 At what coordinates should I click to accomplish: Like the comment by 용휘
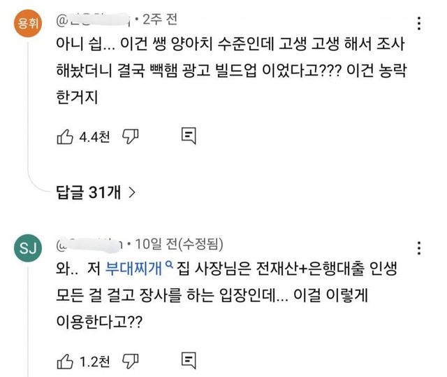(x=64, y=135)
